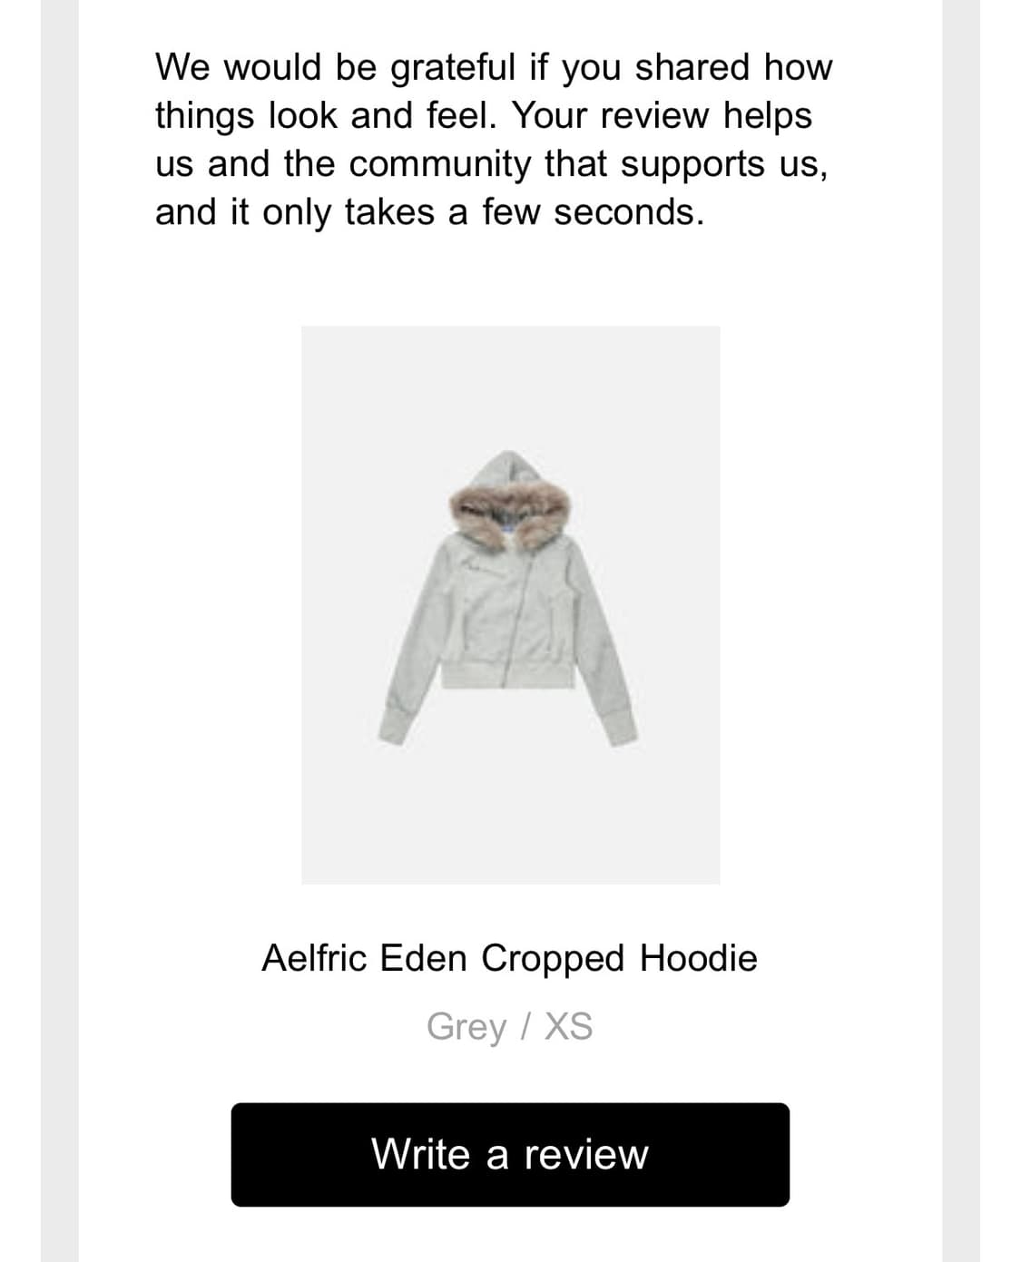This screenshot has width=1021, height=1262.
Task: Select the Grey / XS variant text
Action: click(x=509, y=1026)
